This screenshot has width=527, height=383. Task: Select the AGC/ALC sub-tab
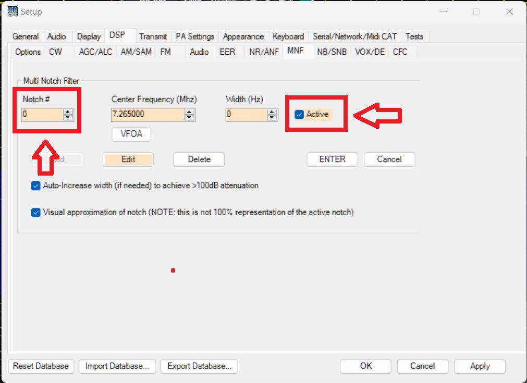95,52
